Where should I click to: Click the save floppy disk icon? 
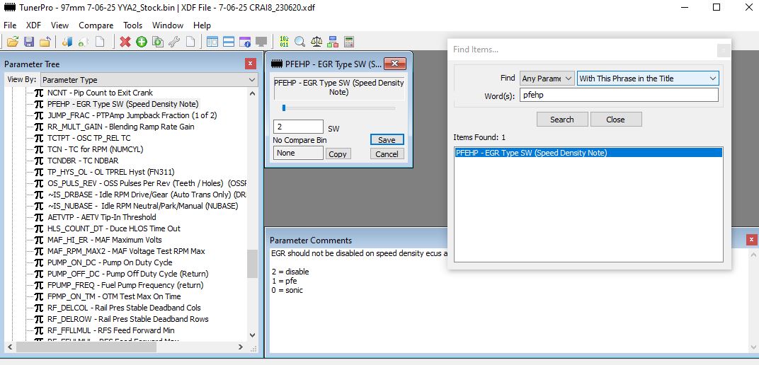click(x=29, y=42)
